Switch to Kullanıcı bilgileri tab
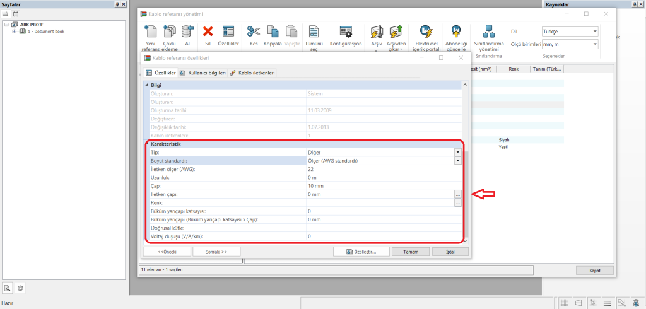The width and height of the screenshot is (646, 309). point(201,73)
